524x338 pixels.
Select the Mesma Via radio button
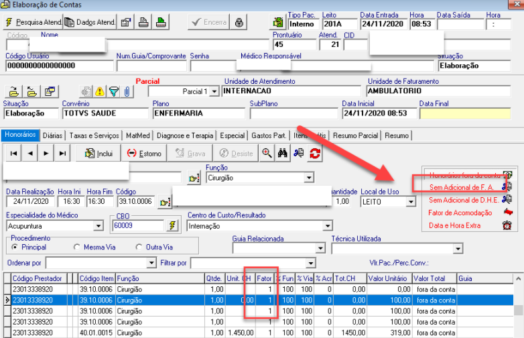(x=77, y=247)
